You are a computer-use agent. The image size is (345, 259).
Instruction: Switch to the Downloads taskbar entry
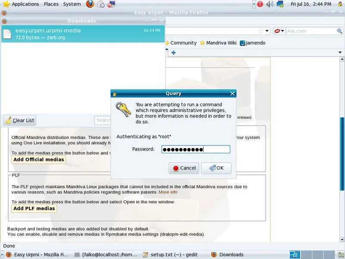[228, 255]
